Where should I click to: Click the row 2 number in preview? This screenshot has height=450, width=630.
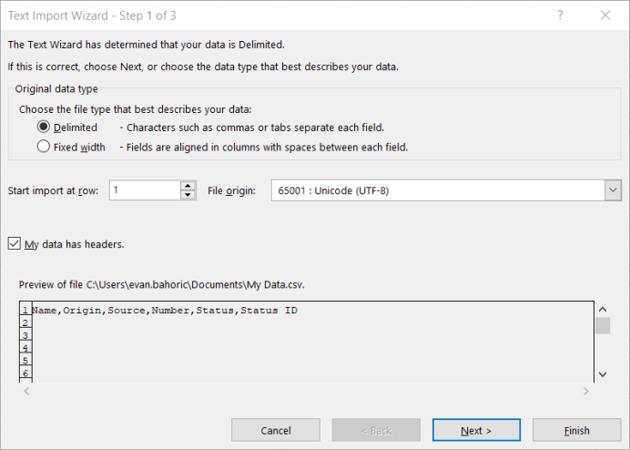click(x=25, y=322)
